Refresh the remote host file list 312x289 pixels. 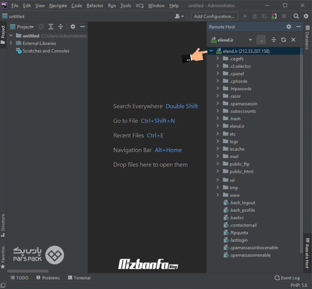pos(284,40)
